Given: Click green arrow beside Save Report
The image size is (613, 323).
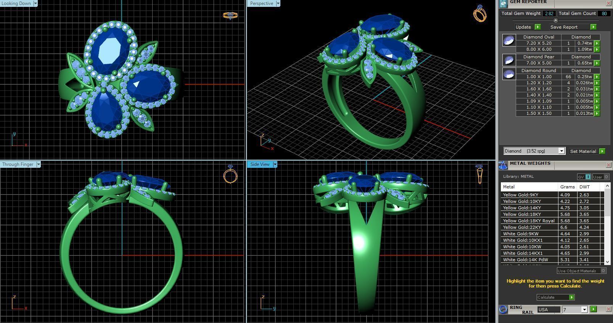Looking at the screenshot, I should [593, 27].
